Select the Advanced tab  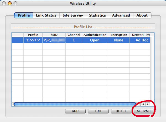pos(121,15)
